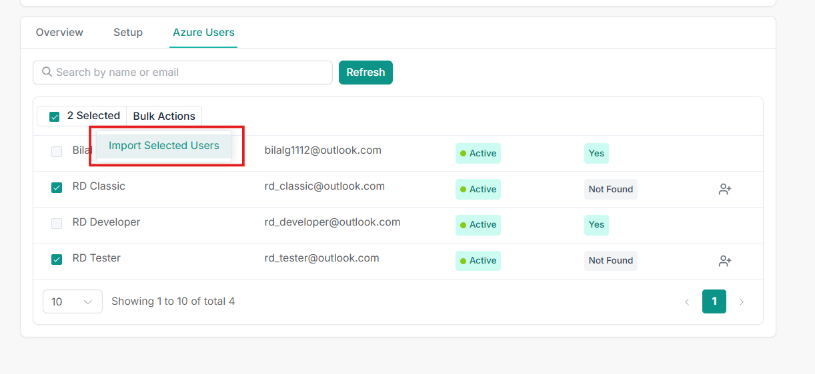Switch to the Setup tab
The width and height of the screenshot is (815, 374).
point(128,33)
